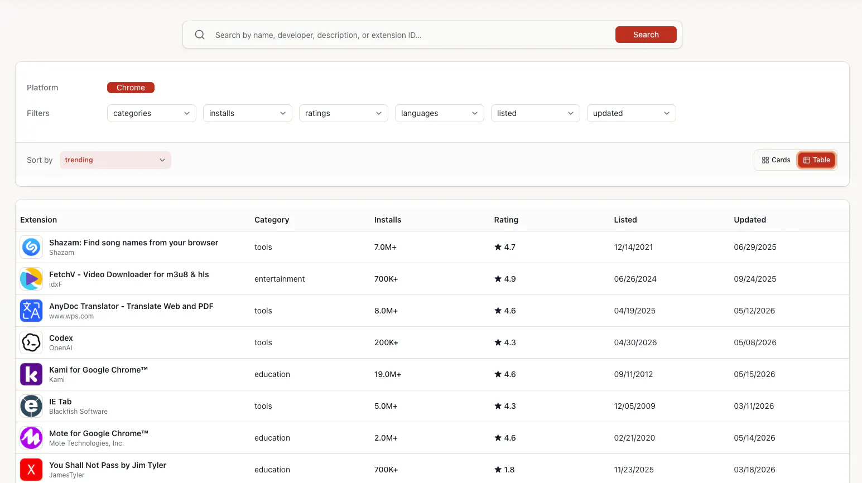The width and height of the screenshot is (862, 483).
Task: Click the magnifying glass search icon
Action: click(x=200, y=35)
